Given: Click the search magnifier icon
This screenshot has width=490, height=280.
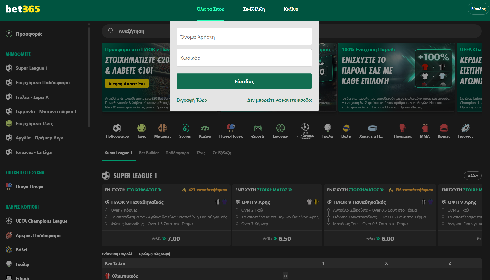Looking at the screenshot, I should point(111,31).
